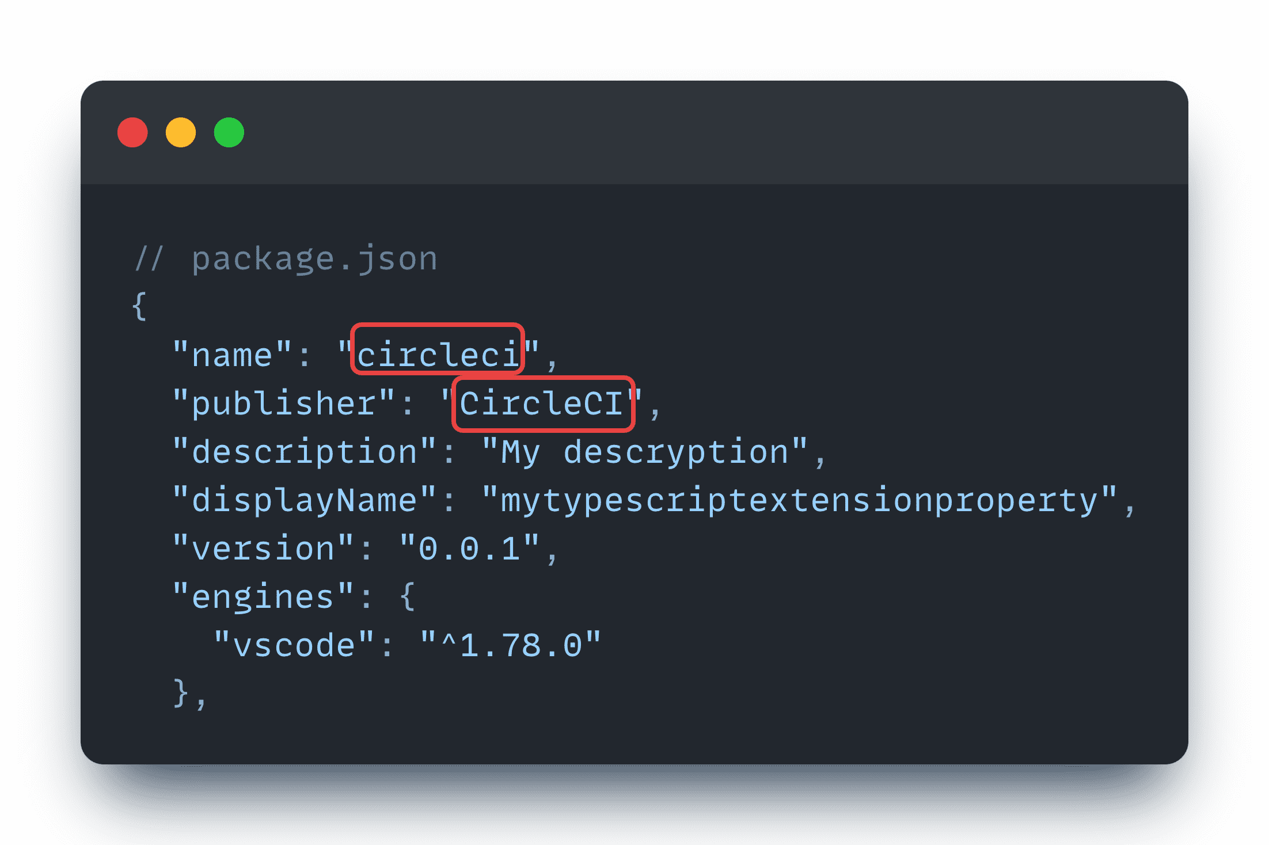
Task: Click the ^1.78.0 version string
Action: click(x=511, y=645)
